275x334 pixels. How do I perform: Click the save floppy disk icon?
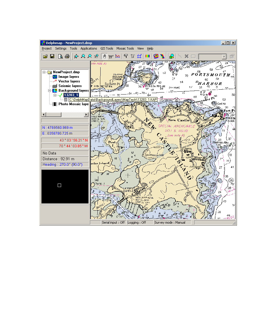(x=52, y=56)
